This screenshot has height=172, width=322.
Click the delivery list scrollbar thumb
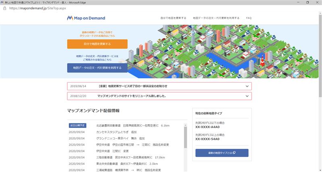(186, 137)
